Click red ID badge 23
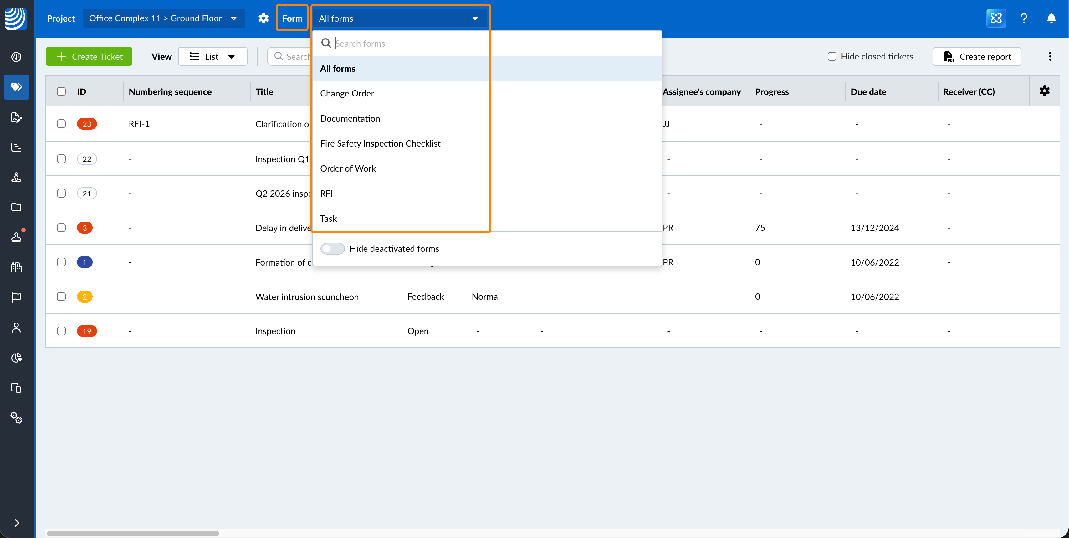Image resolution: width=1069 pixels, height=538 pixels. pos(87,124)
